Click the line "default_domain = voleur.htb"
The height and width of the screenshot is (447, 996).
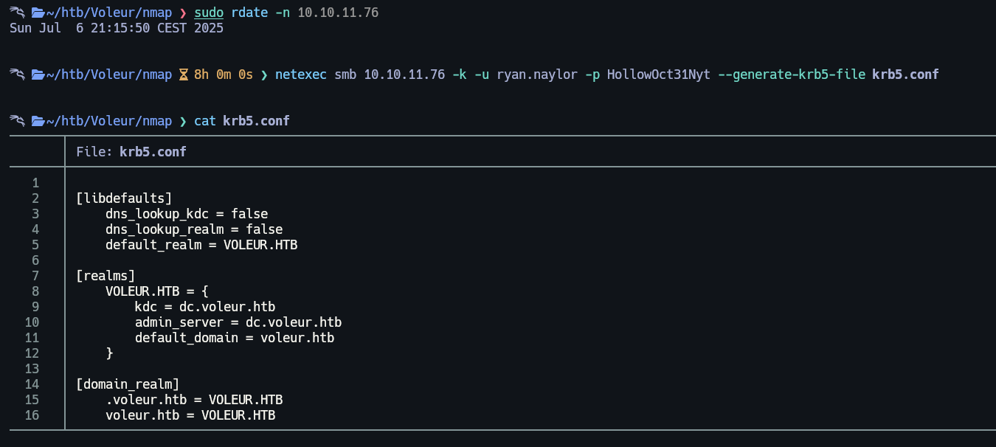[235, 338]
